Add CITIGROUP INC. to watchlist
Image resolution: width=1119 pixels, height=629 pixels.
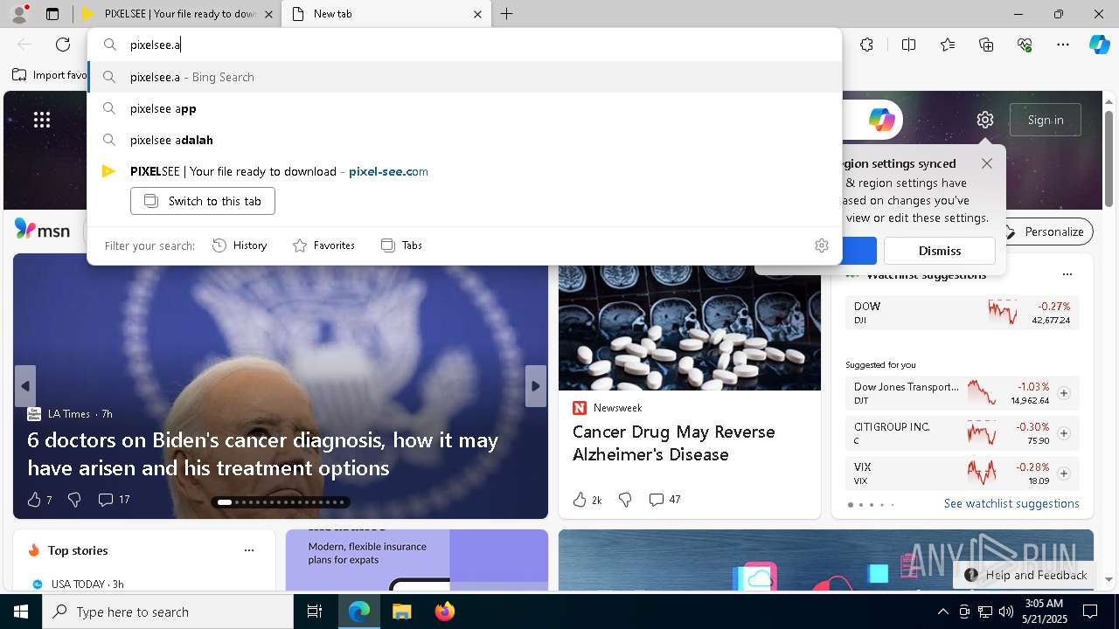coord(1064,433)
